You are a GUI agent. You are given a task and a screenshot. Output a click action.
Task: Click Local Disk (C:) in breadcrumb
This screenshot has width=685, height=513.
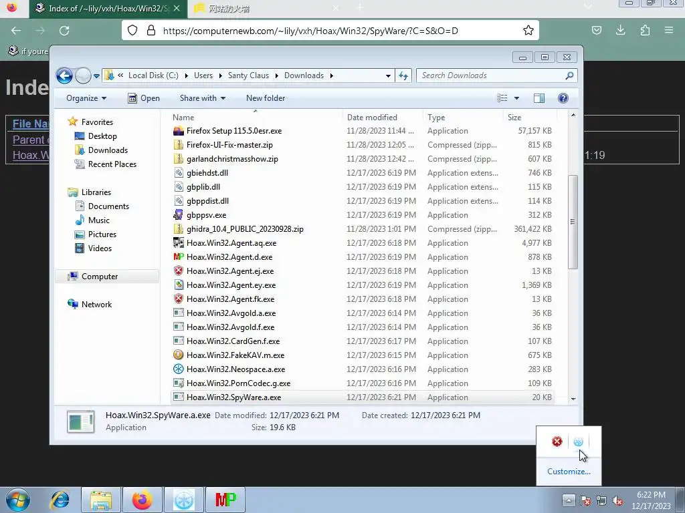[x=153, y=75]
